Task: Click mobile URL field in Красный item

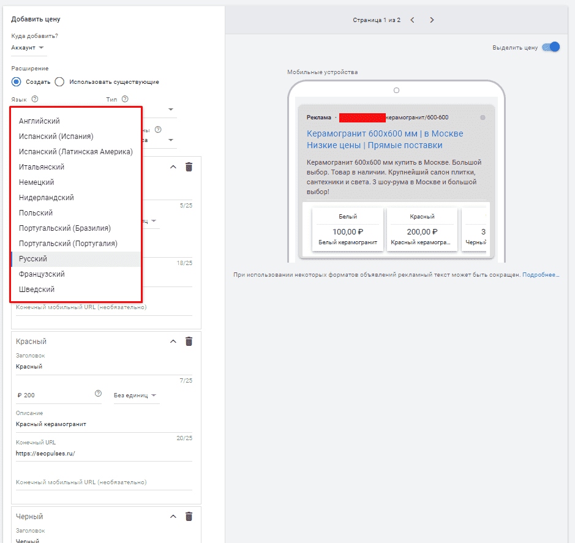Action: pos(104,482)
